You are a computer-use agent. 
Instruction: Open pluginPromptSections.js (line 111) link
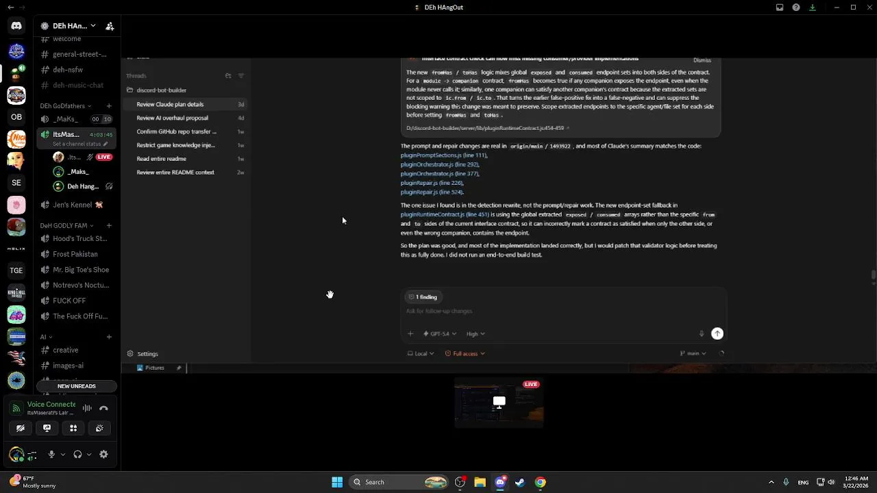(444, 155)
